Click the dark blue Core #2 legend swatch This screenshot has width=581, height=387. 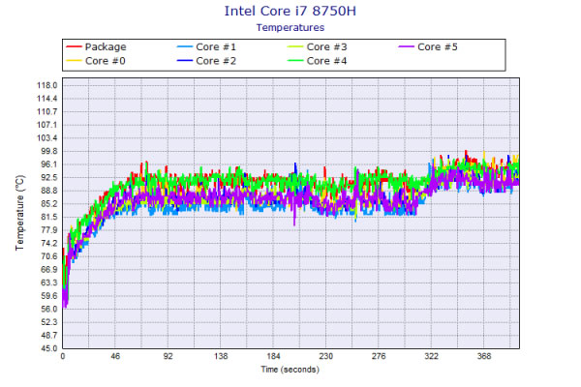pyautogui.click(x=185, y=60)
